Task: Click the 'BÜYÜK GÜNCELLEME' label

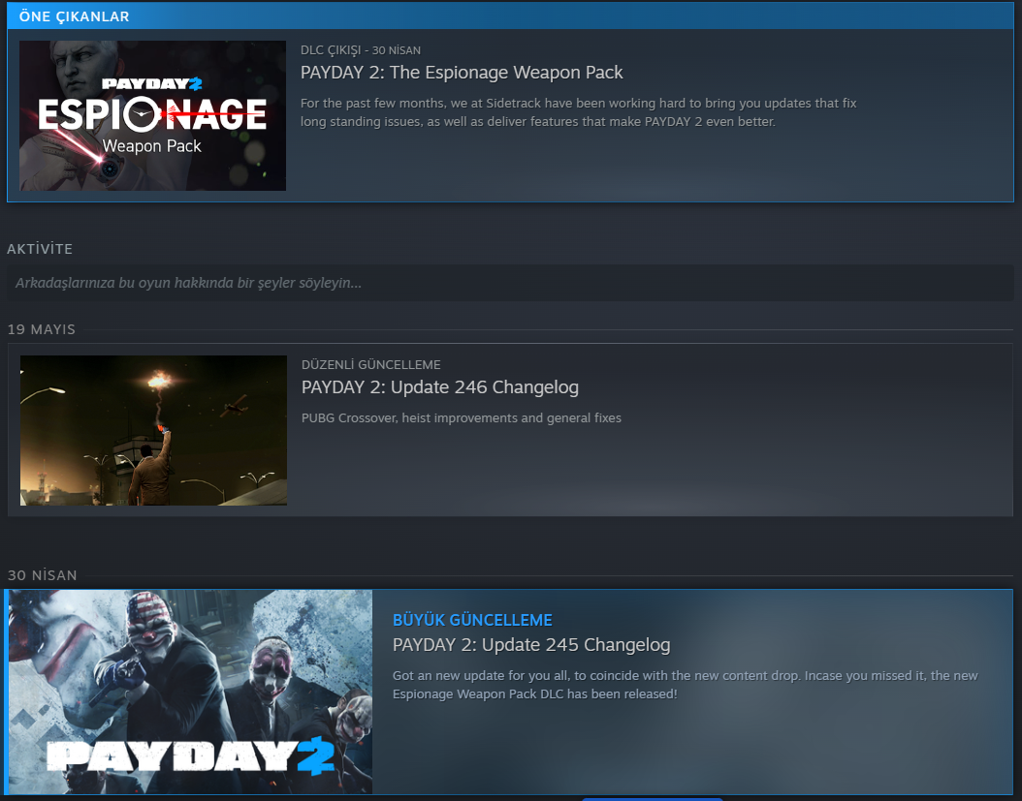Action: point(472,620)
